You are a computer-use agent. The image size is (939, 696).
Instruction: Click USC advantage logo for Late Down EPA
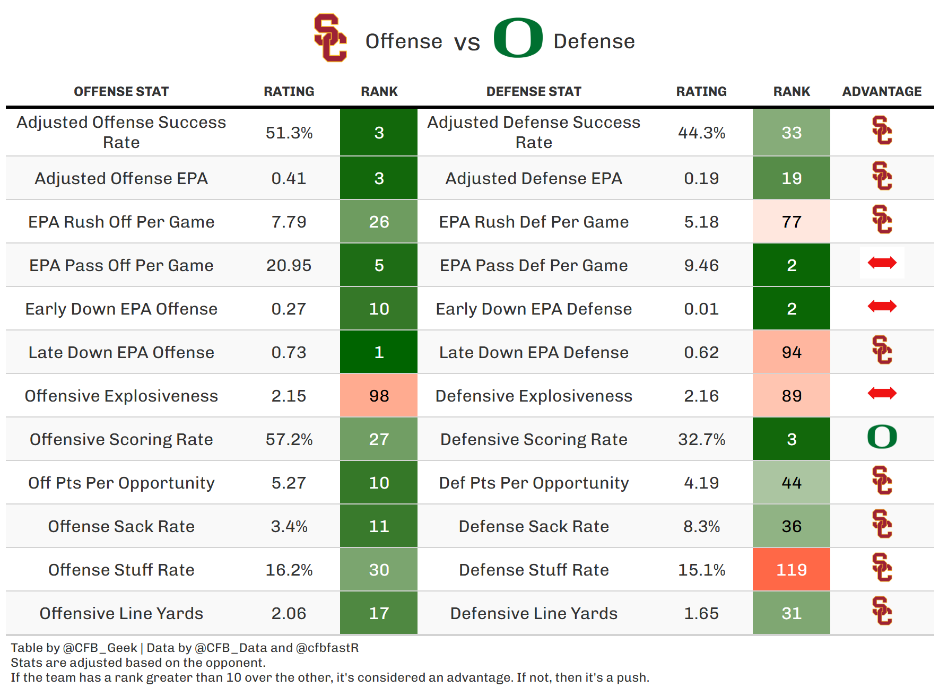pos(882,350)
